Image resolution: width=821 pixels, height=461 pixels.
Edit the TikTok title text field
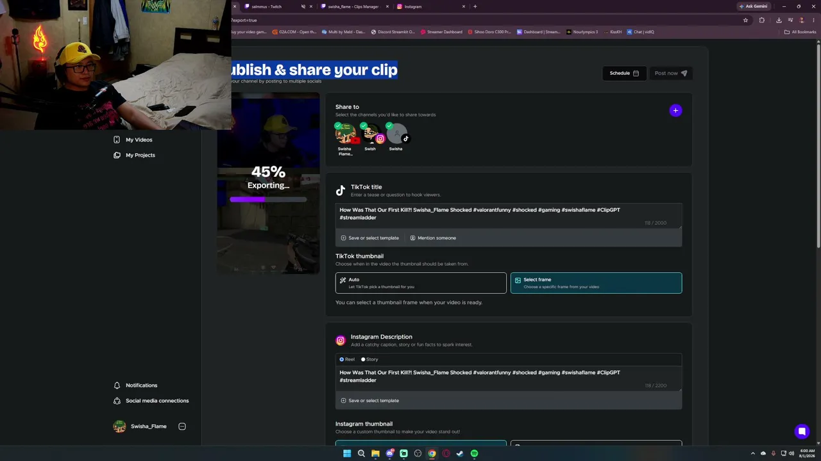[x=508, y=216]
